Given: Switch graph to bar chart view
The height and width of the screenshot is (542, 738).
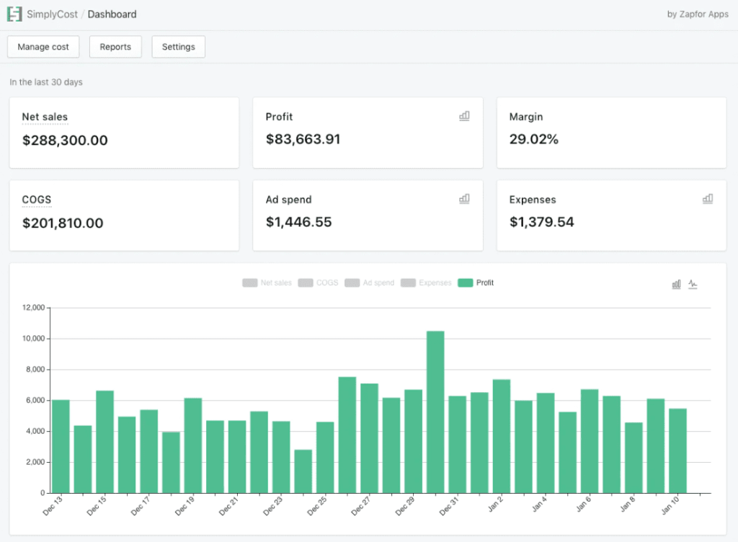Looking at the screenshot, I should [676, 284].
